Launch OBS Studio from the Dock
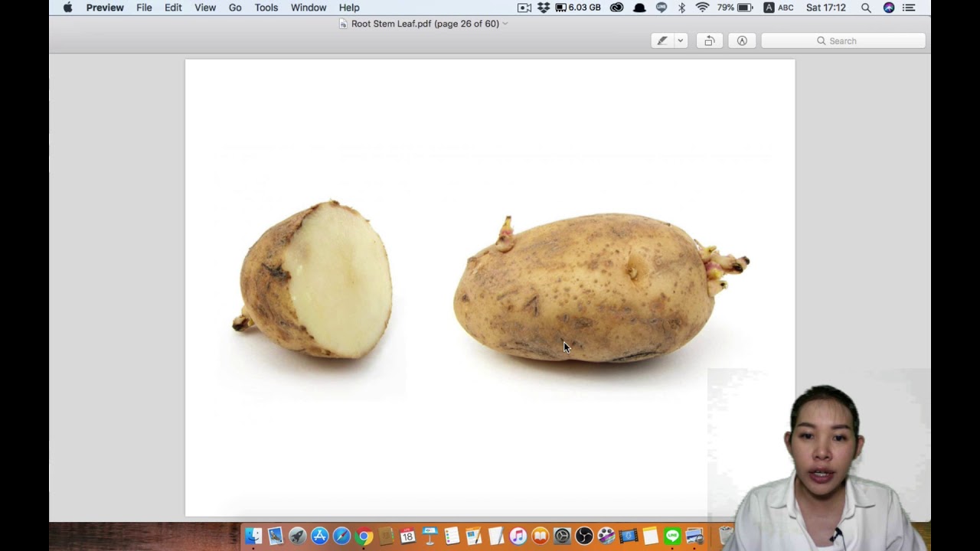Image resolution: width=980 pixels, height=551 pixels. pos(584,536)
